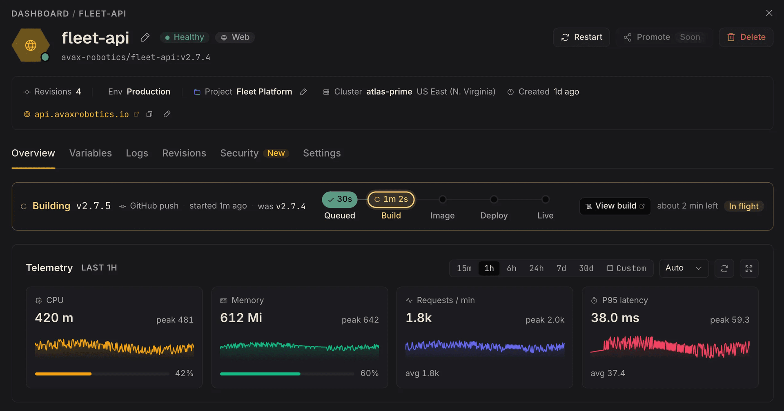Select the 24h time range

click(537, 268)
